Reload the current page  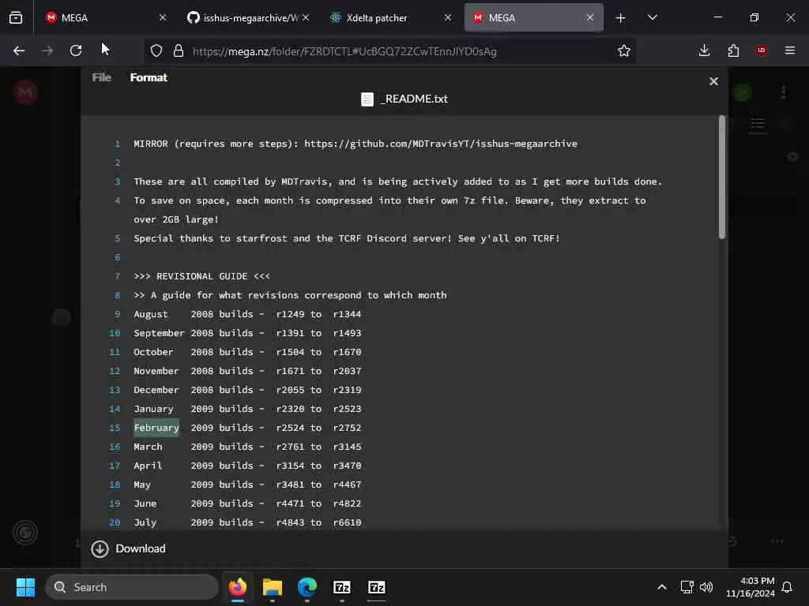pyautogui.click(x=76, y=50)
